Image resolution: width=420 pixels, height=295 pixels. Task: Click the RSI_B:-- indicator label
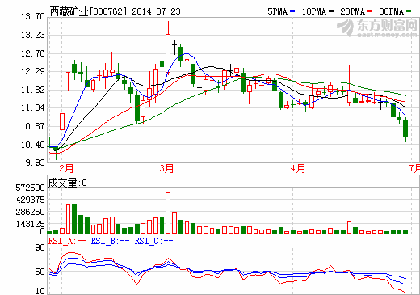(x=111, y=241)
